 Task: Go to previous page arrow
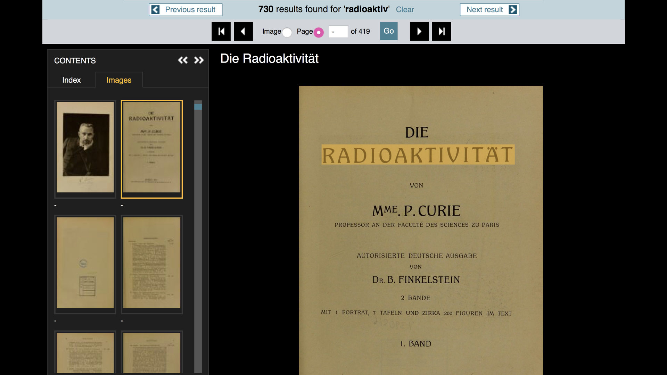point(243,31)
